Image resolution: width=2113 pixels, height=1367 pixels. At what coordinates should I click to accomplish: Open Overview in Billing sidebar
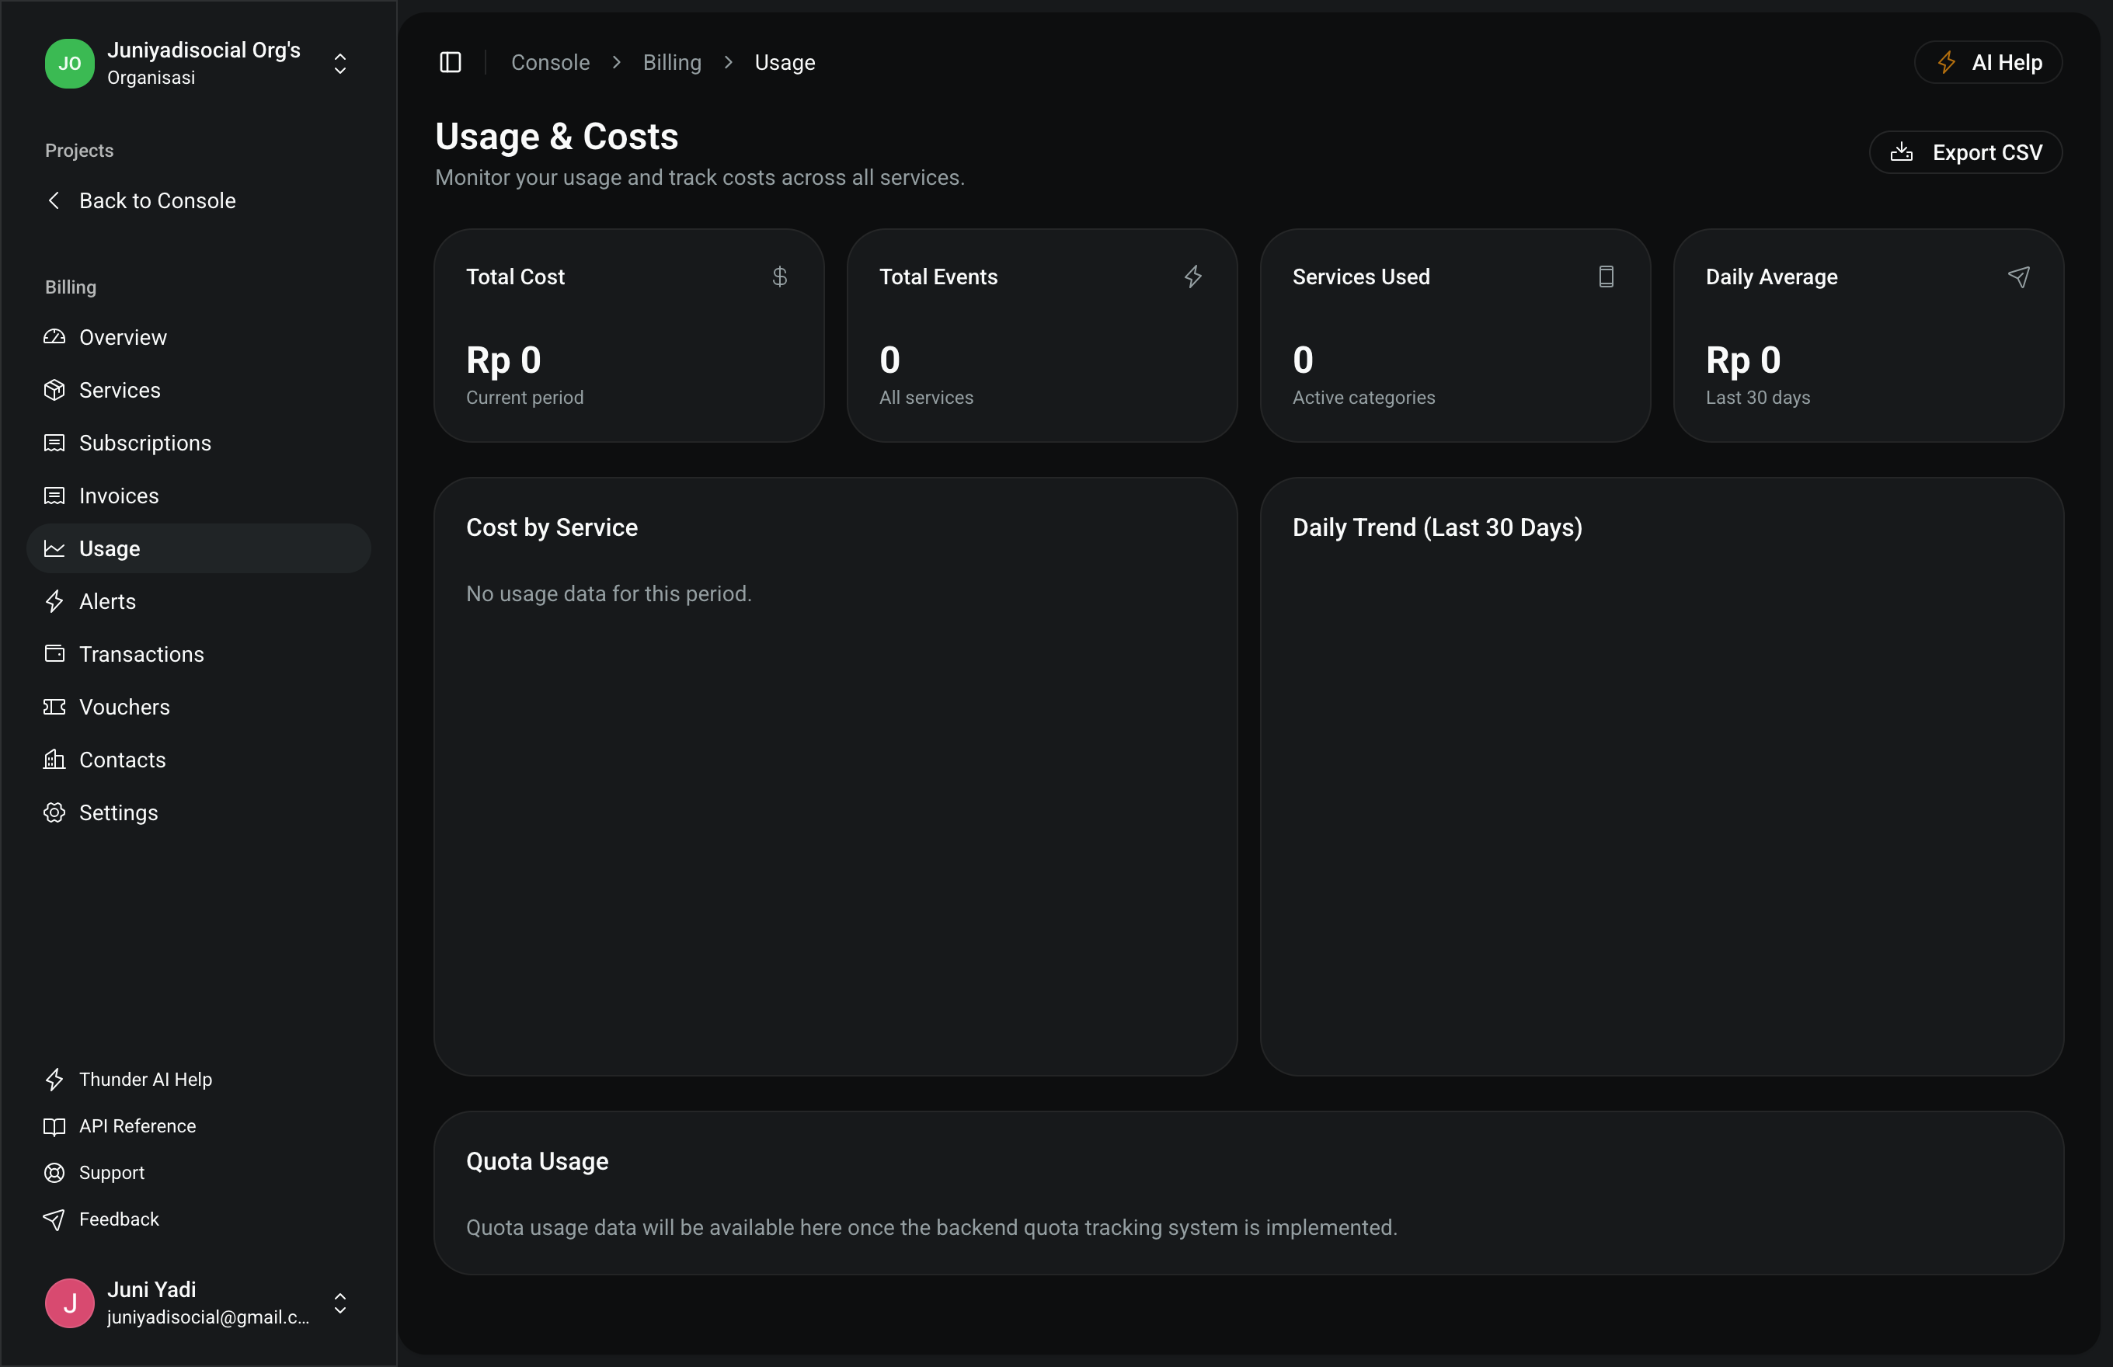(x=199, y=337)
